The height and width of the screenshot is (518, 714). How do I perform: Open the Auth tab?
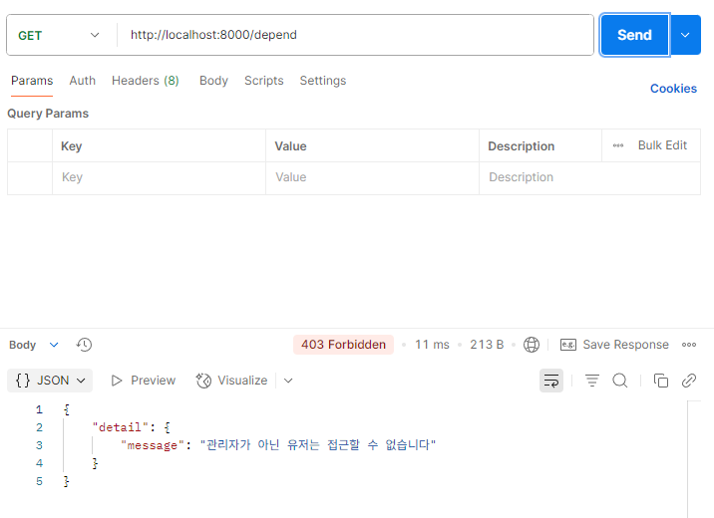[83, 81]
